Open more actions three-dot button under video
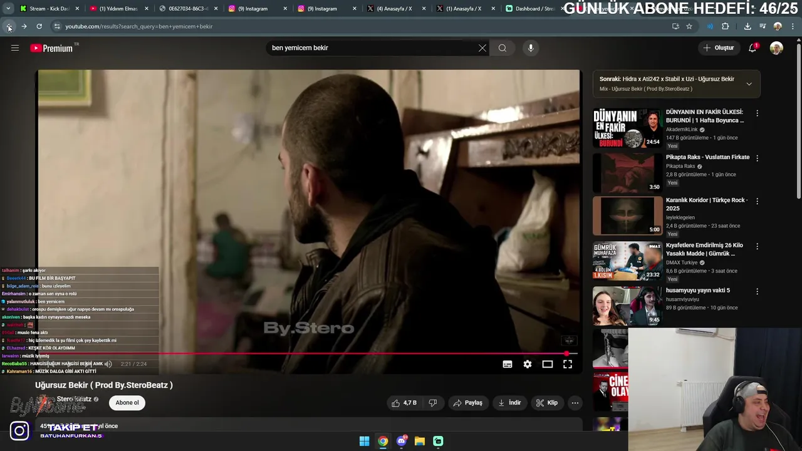Screen dimensions: 802x451 pos(575,403)
